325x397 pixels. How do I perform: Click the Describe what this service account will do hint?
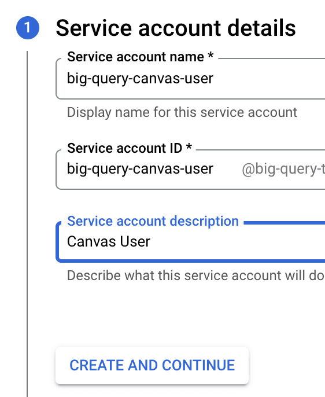click(196, 275)
